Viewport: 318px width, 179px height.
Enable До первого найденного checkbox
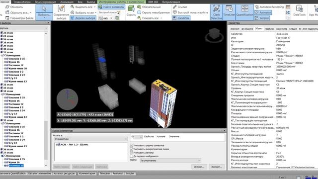[131, 156]
